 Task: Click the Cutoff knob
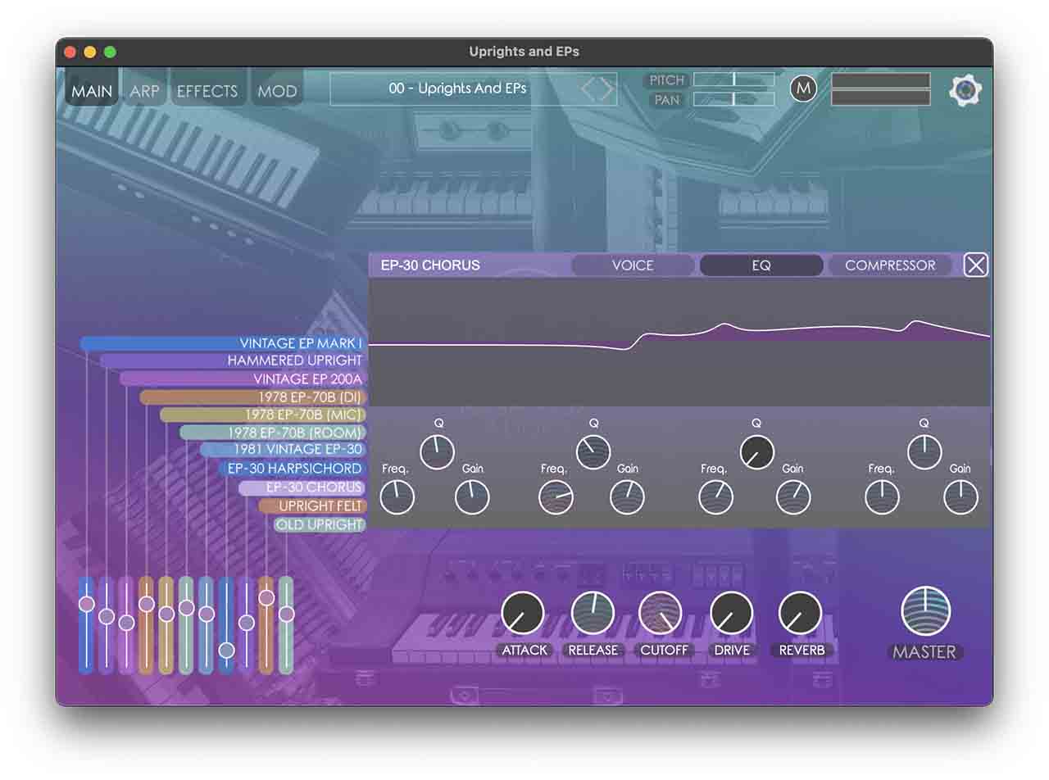pos(660,614)
